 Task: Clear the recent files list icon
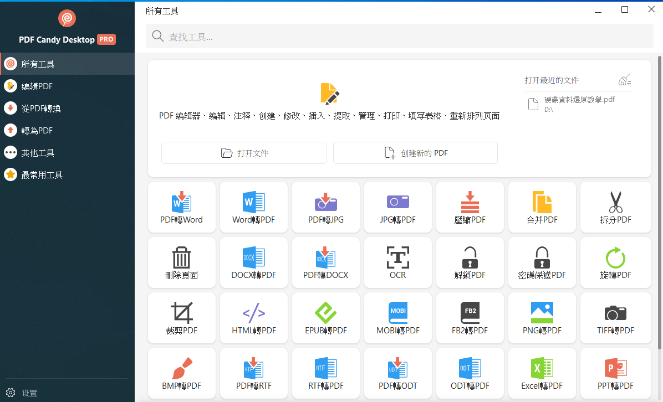625,80
